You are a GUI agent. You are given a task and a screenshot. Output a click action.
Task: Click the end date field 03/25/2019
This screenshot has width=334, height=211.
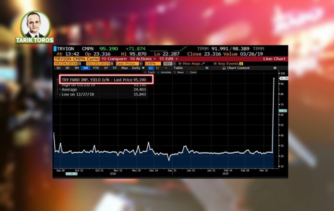click(98, 64)
